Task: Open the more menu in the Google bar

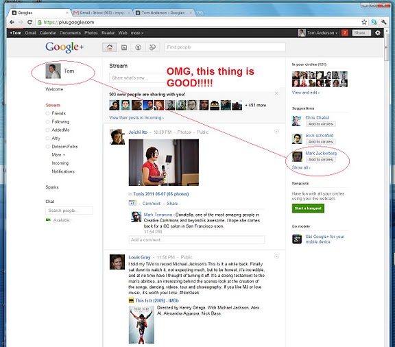Action: (136, 33)
